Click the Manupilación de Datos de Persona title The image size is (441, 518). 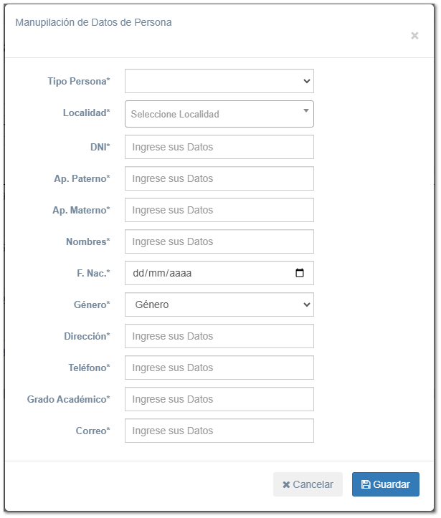[x=93, y=22]
